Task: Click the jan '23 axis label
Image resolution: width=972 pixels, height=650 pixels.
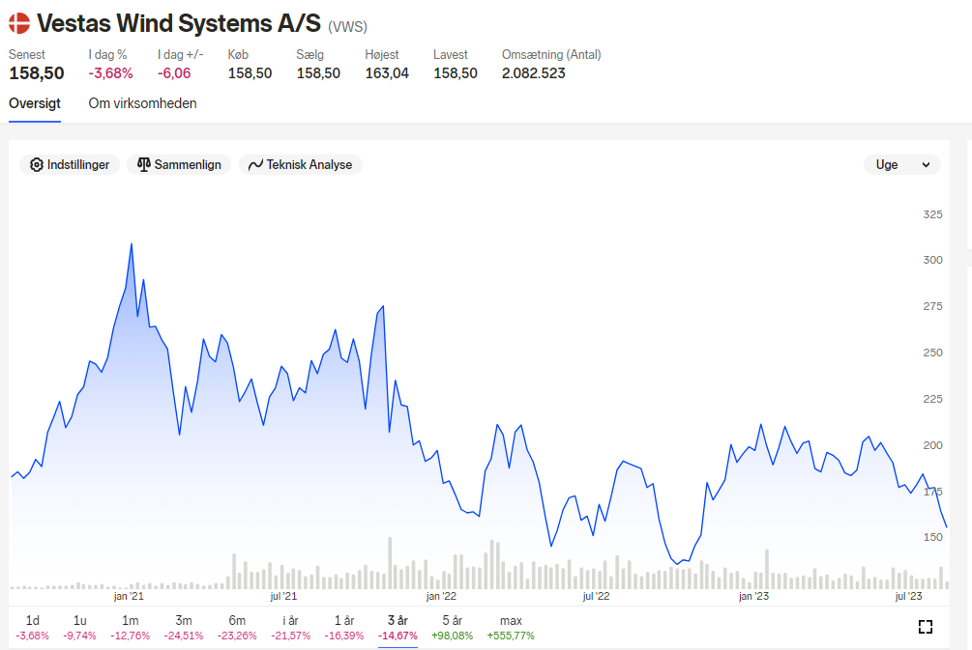Action: [753, 596]
